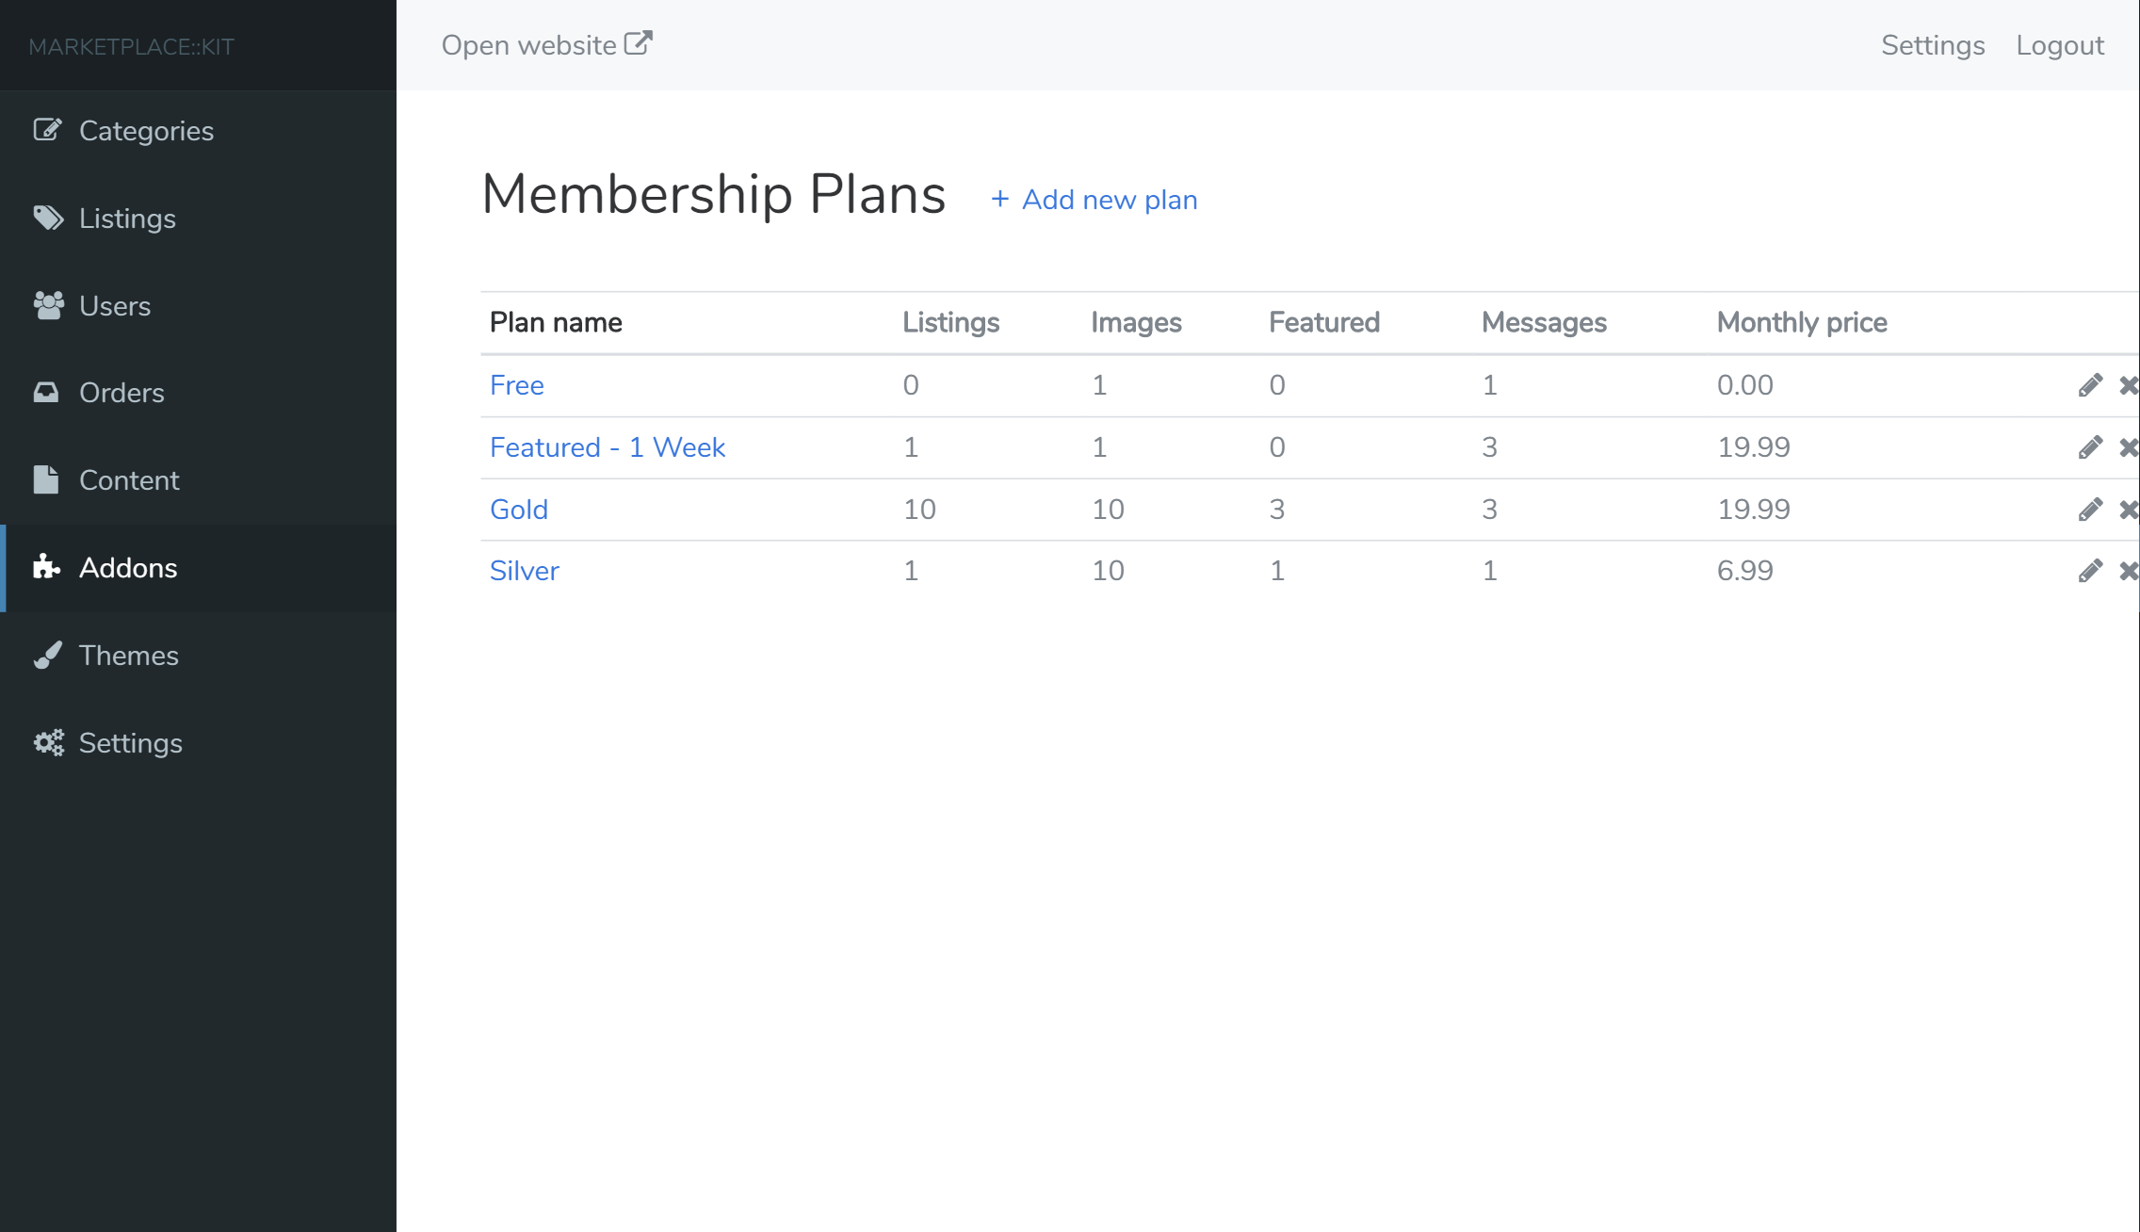Click Logout in the top bar

tap(2059, 45)
